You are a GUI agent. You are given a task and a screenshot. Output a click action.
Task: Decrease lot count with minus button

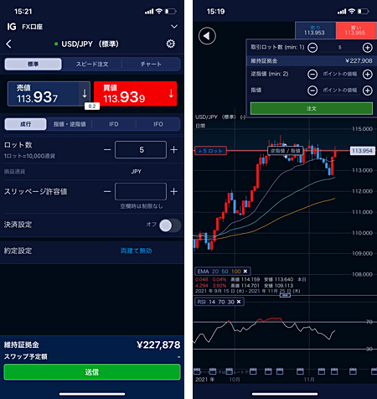107,150
